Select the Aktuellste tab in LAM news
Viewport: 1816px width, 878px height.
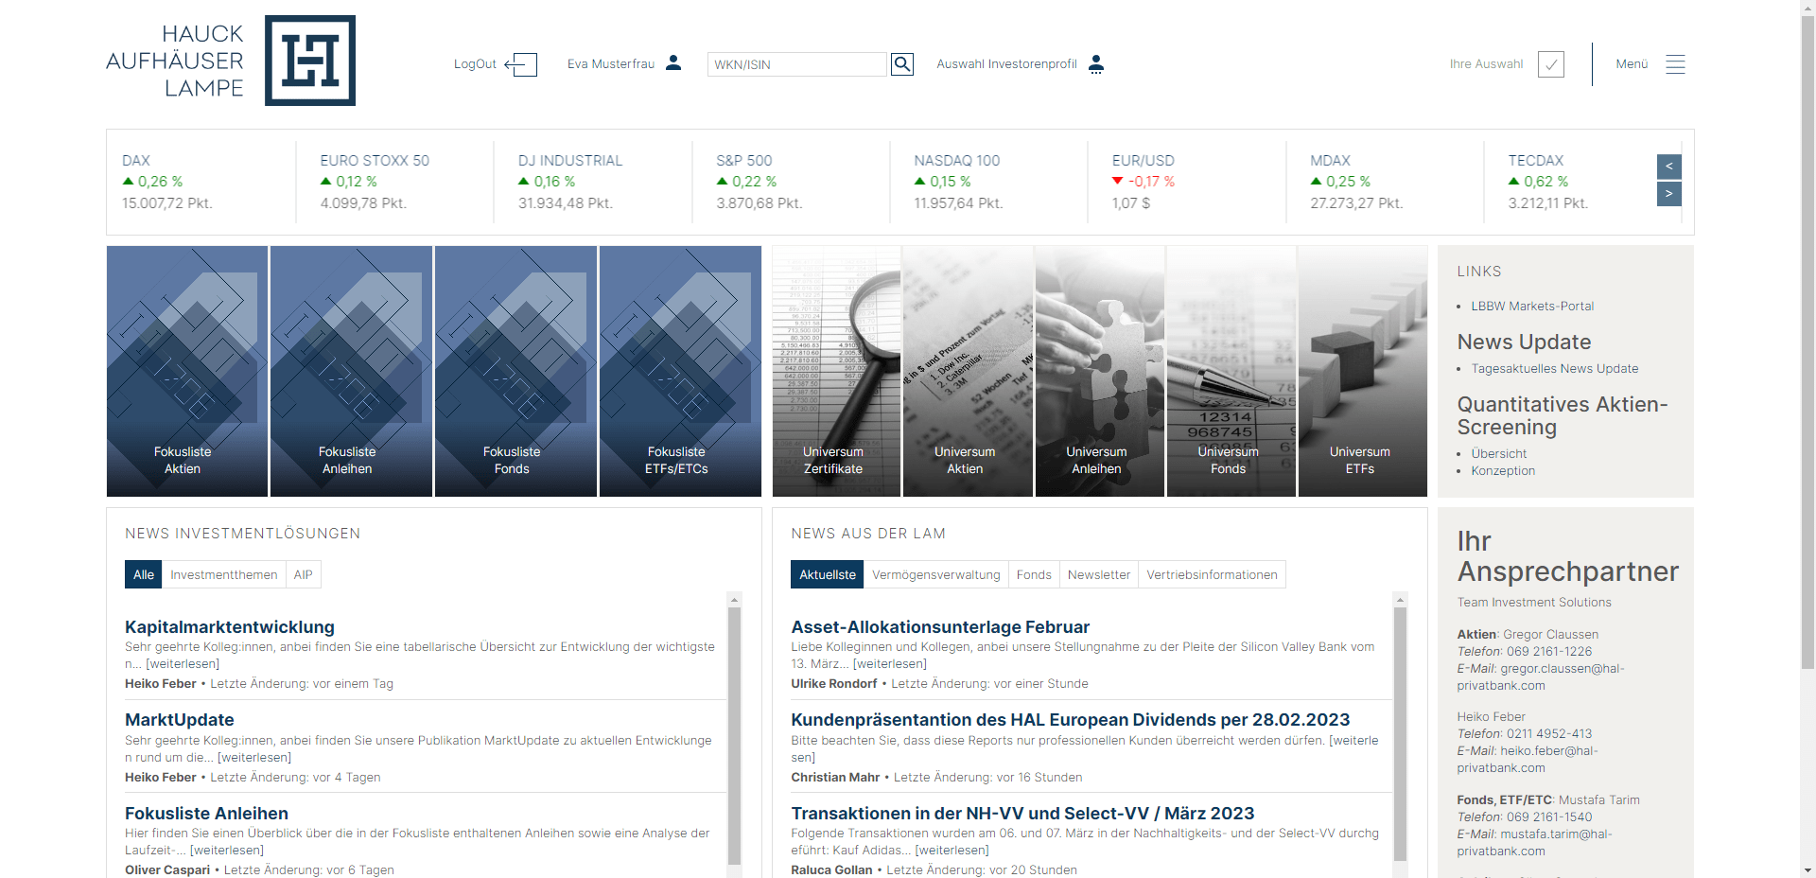(828, 574)
